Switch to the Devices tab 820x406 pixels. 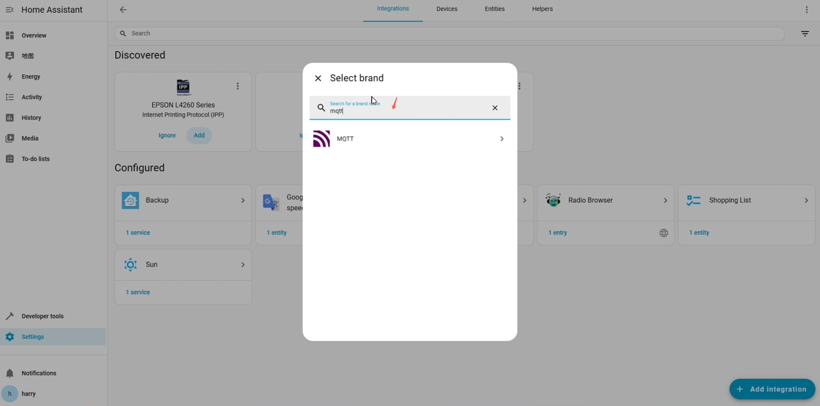pos(447,9)
